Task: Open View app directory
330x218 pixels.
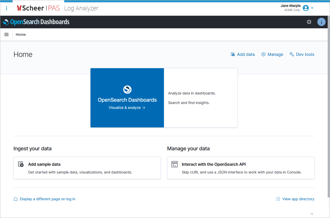Action: pyautogui.click(x=298, y=199)
